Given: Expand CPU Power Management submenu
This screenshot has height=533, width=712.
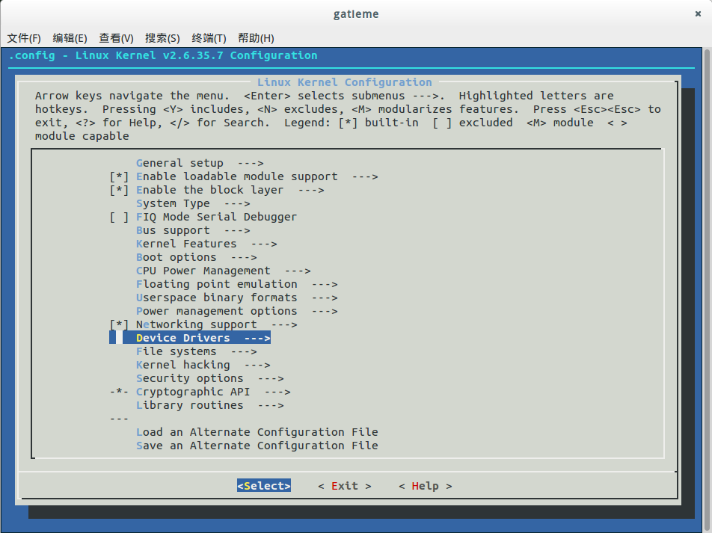Looking at the screenshot, I should [x=224, y=271].
